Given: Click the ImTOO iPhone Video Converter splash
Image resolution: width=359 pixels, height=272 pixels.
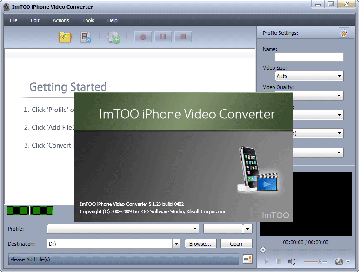Looking at the screenshot, I should tap(183, 157).
